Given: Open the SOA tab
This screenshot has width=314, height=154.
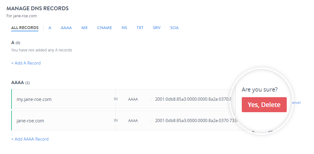Looking at the screenshot, I should [174, 28].
